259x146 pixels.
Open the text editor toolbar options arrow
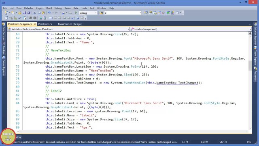pyautogui.click(x=85, y=19)
